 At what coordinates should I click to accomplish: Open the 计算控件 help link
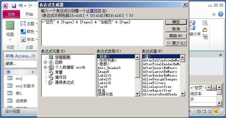94,11
